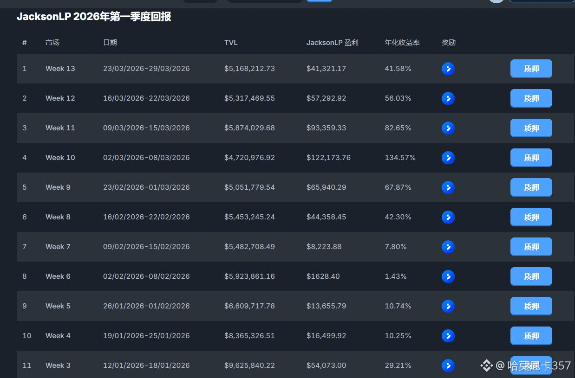Click the reward token icon for Week 8
The width and height of the screenshot is (575, 378).
click(x=448, y=217)
